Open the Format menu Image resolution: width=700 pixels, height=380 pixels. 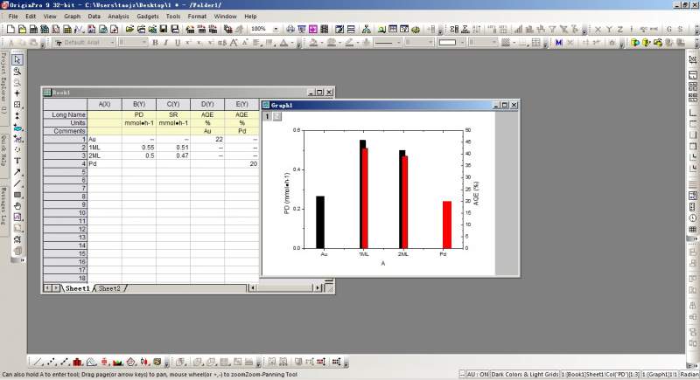[x=197, y=17]
